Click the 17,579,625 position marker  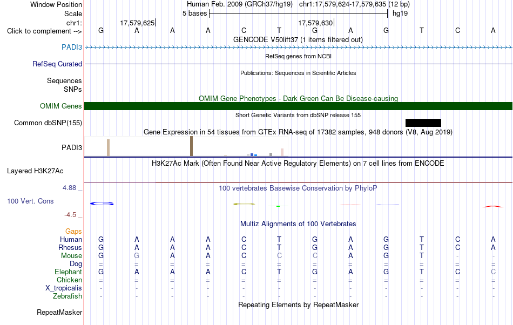point(138,23)
